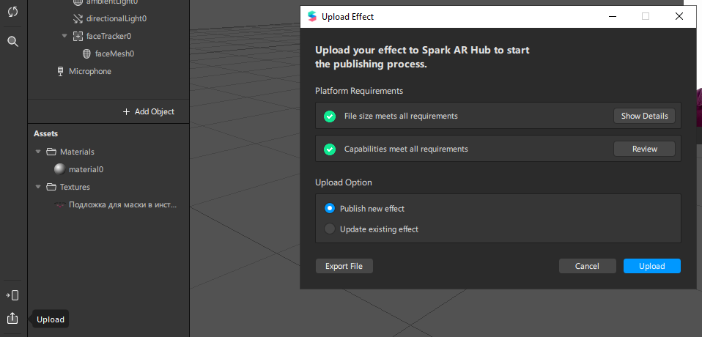Select Materials folder label
Image resolution: width=702 pixels, height=337 pixels.
pos(77,152)
